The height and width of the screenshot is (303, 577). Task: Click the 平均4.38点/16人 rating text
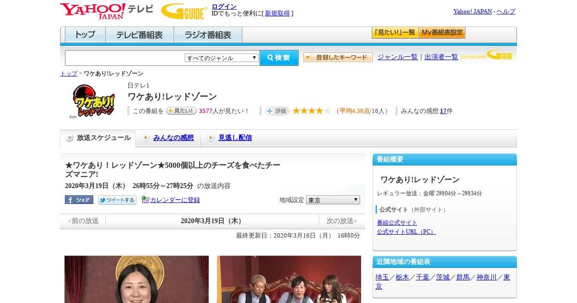coord(362,111)
